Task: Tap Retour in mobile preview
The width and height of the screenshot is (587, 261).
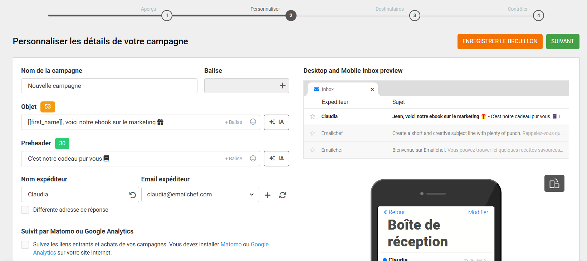Action: (x=394, y=212)
